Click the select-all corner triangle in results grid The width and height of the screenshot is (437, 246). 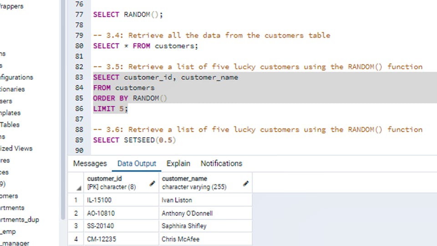point(79,188)
